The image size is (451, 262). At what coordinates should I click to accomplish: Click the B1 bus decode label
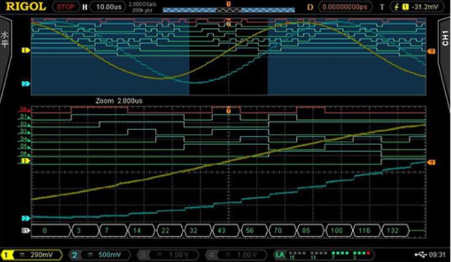pyautogui.click(x=25, y=230)
